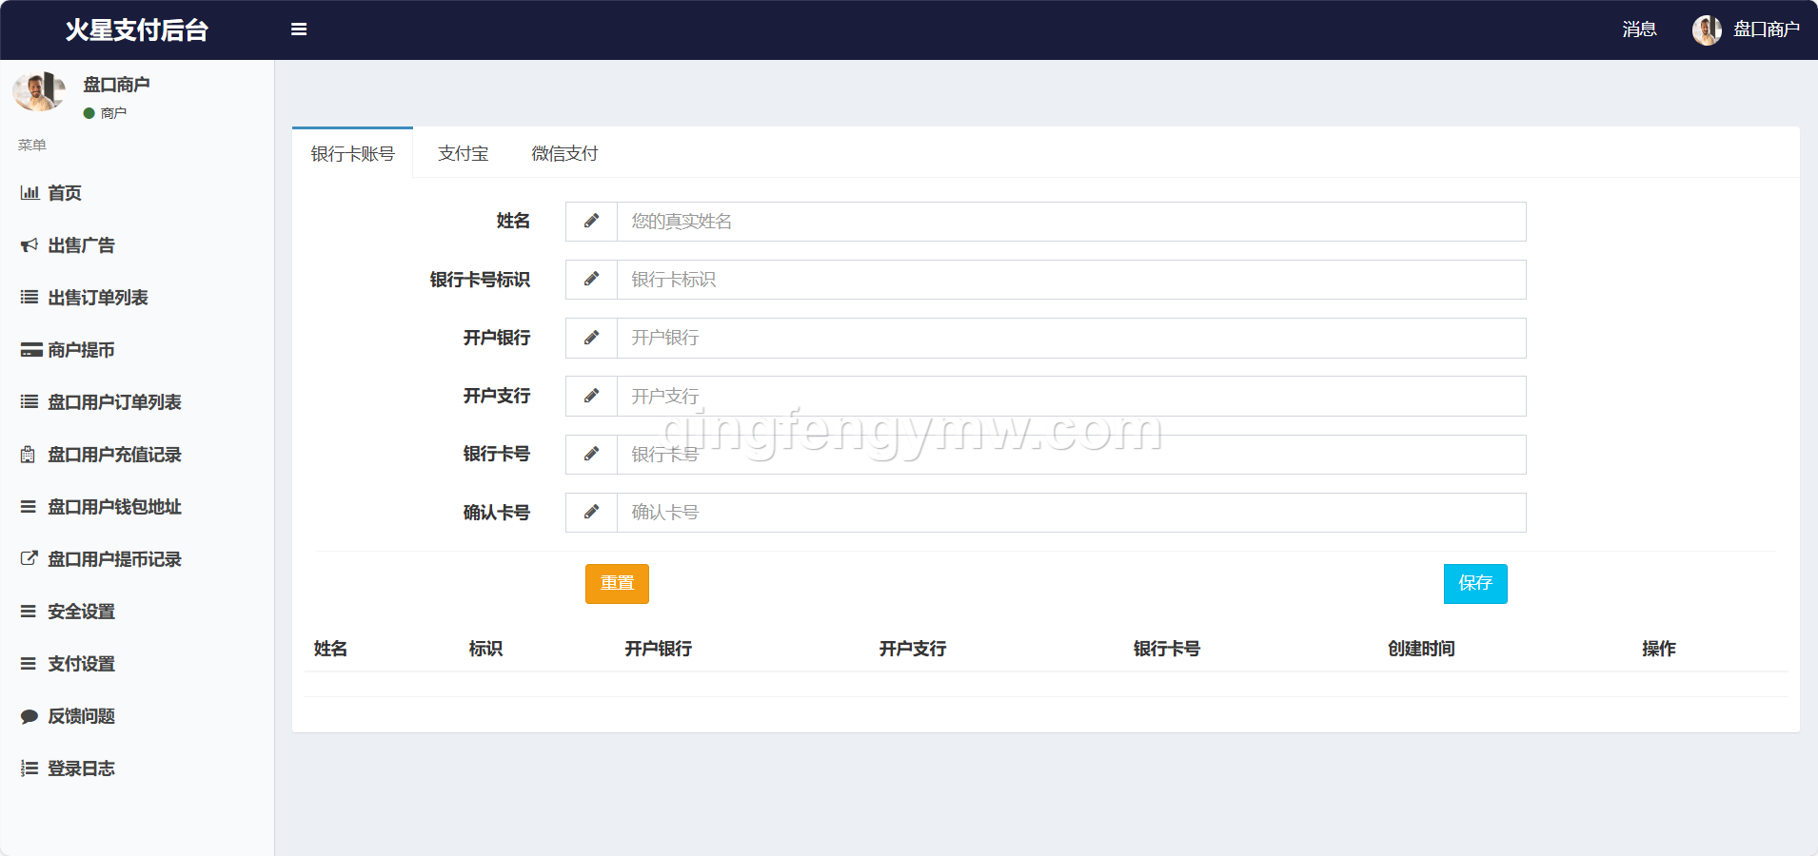
Task: Click the megaphone icon next to 出售广告
Action: [x=30, y=245]
